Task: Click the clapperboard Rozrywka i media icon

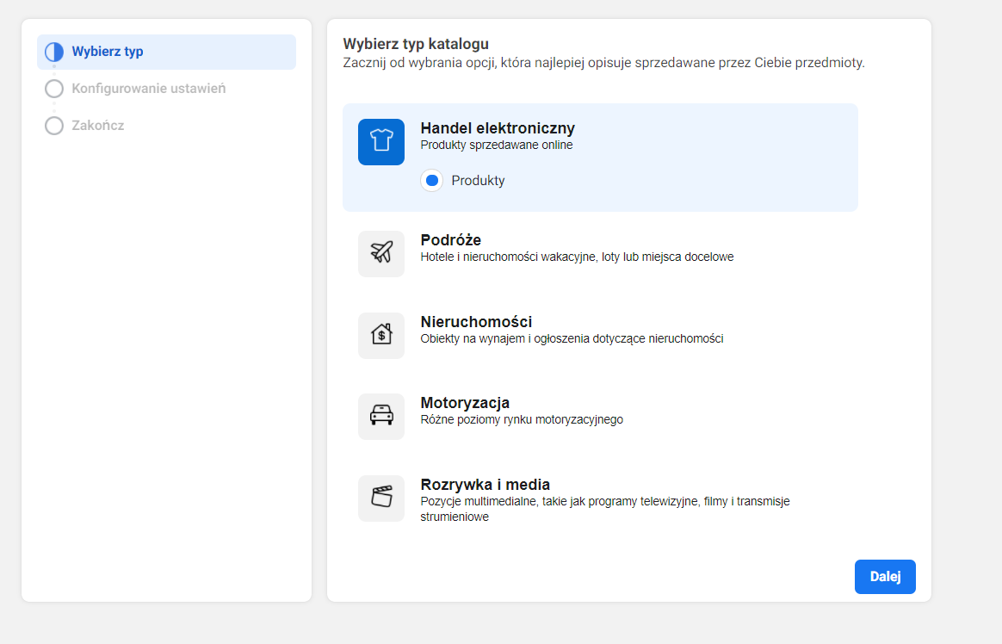Action: (380, 498)
